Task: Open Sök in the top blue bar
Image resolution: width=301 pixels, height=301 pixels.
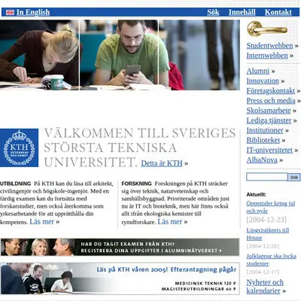Action: [213, 12]
